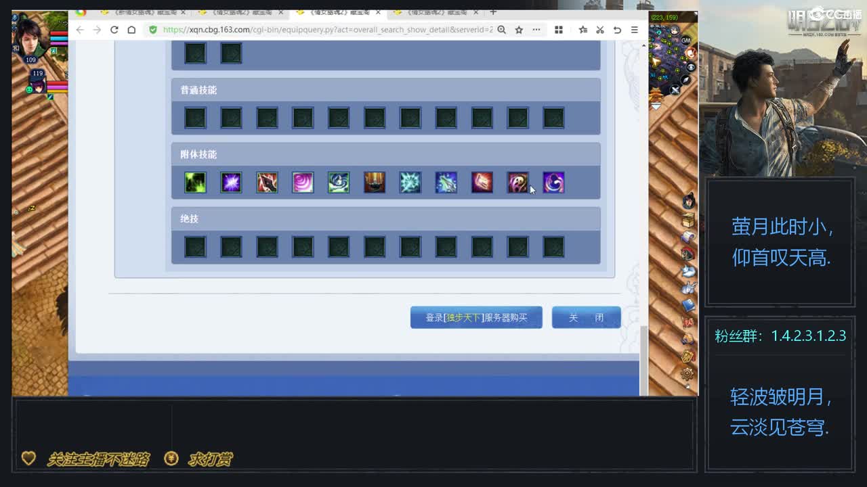Click the purple crescent skill icon
Screen dimensions: 867x487
point(553,183)
